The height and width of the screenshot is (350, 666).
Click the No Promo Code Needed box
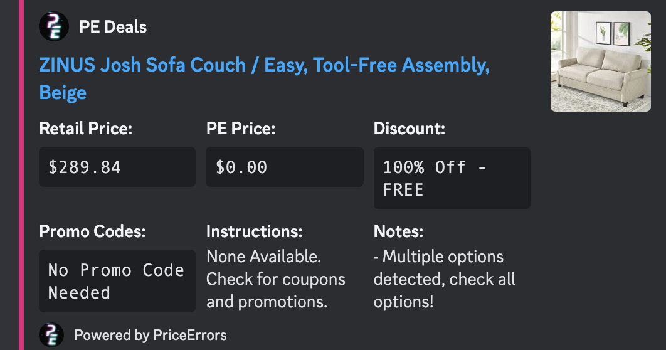click(x=117, y=281)
